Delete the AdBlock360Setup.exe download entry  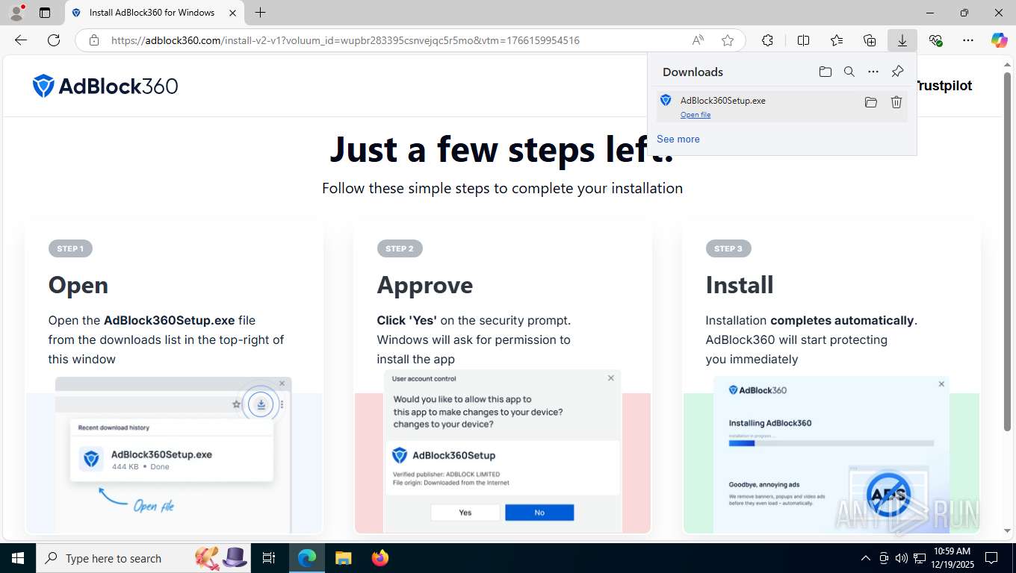[896, 102]
